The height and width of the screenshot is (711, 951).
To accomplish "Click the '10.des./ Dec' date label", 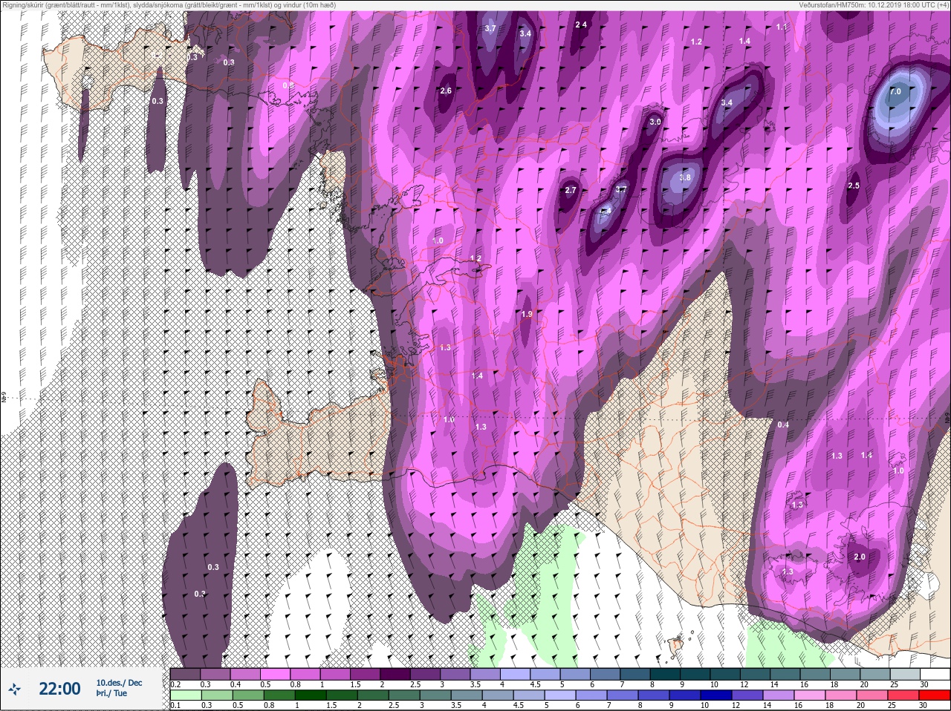I will point(119,683).
